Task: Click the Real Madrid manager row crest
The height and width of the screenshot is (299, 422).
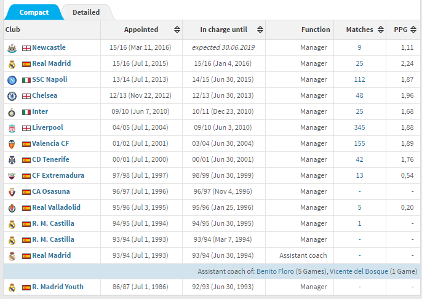Action: pyautogui.click(x=12, y=65)
